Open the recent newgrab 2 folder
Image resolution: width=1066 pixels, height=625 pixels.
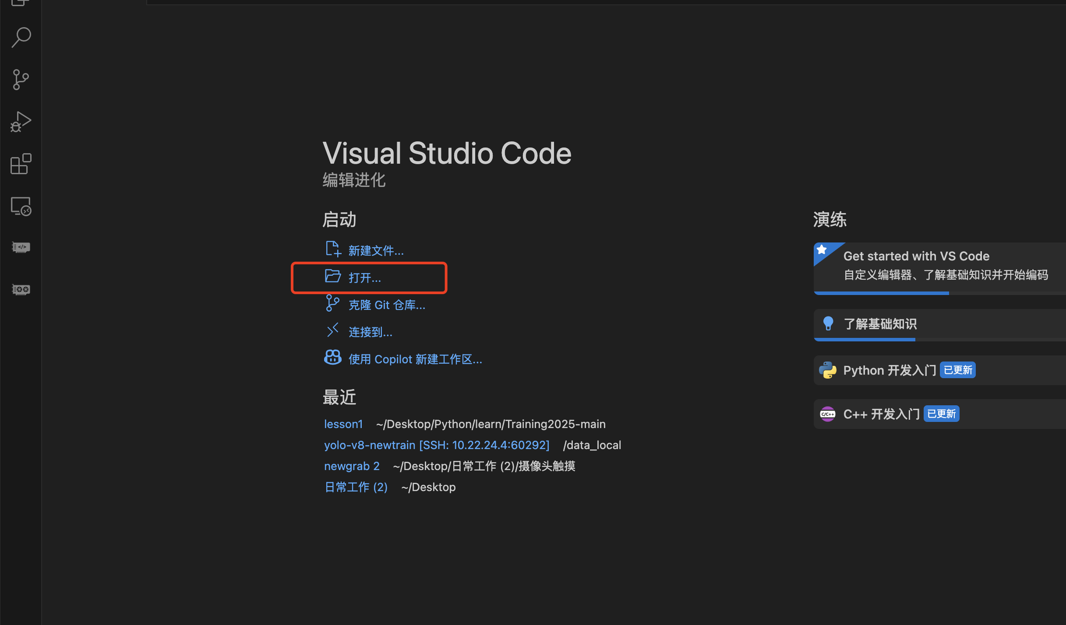(x=352, y=466)
